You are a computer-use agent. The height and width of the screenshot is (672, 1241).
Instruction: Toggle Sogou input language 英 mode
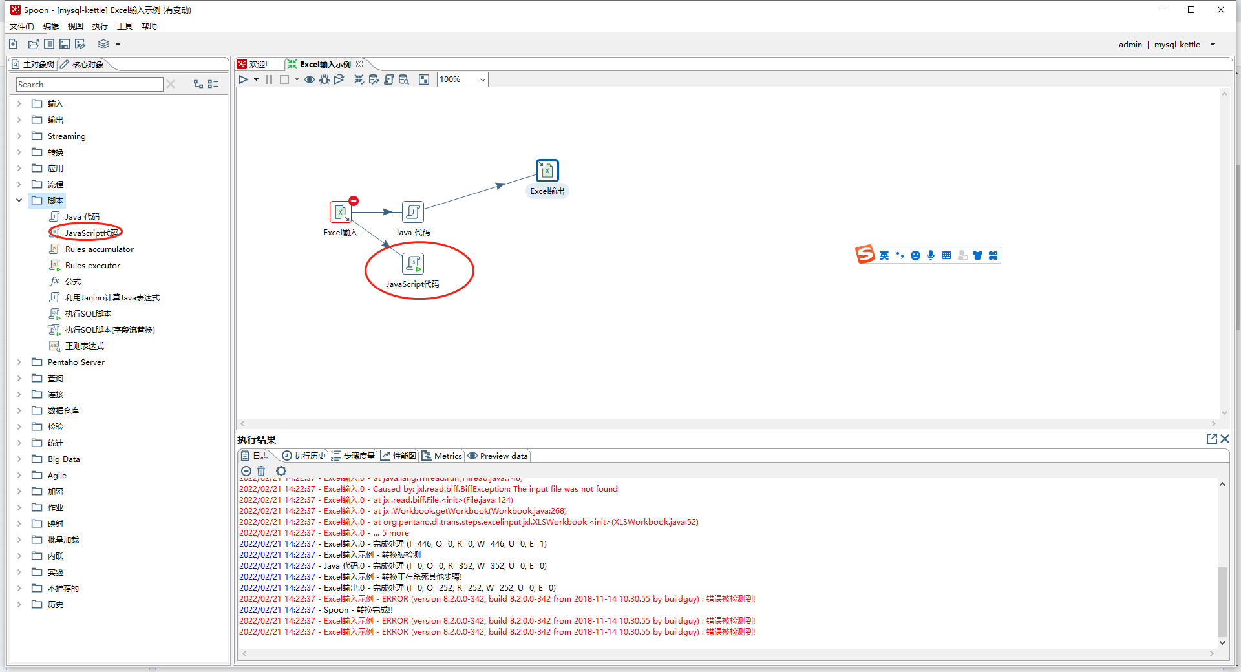pos(884,255)
